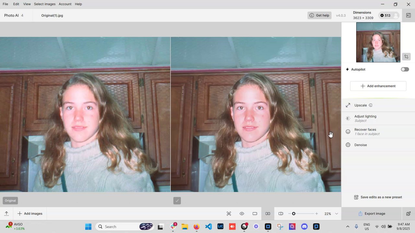415x233 pixels.
Task: Click the Upscale enhancement icon
Action: [x=348, y=105]
